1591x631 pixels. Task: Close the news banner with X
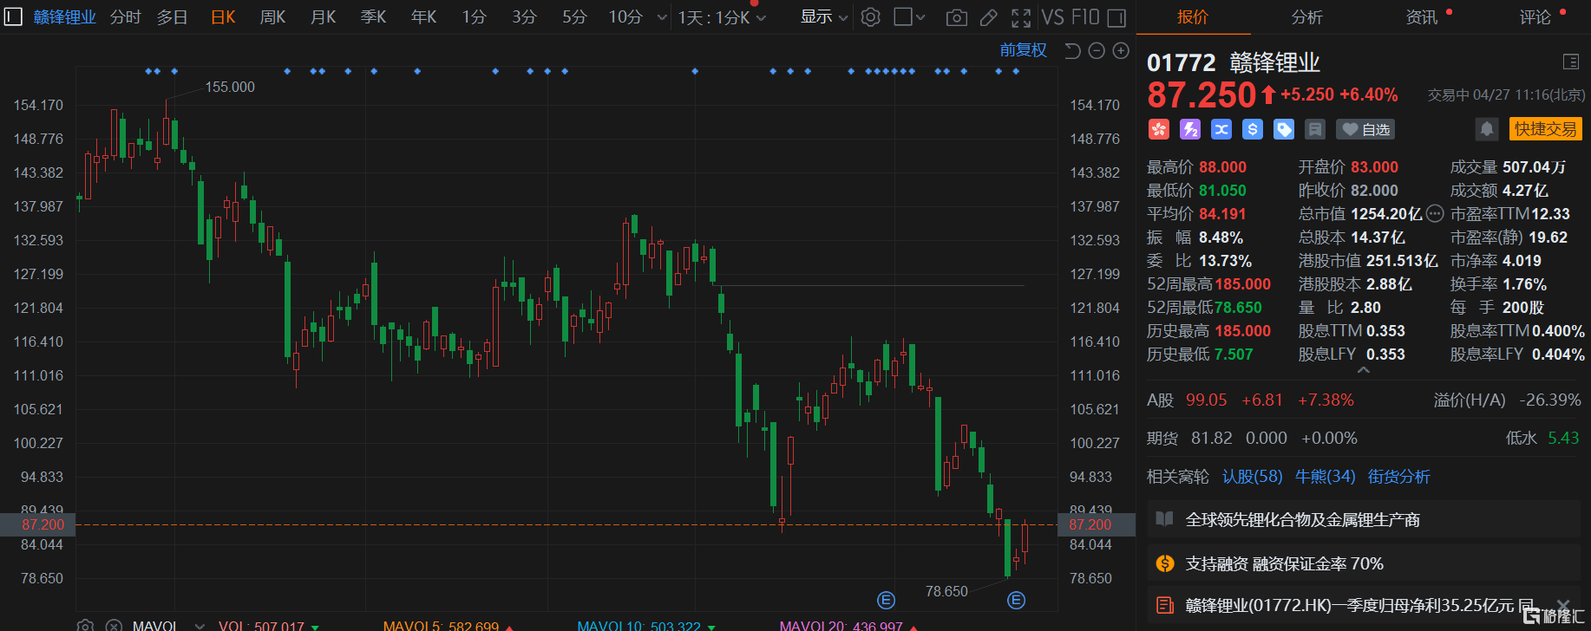(1563, 605)
